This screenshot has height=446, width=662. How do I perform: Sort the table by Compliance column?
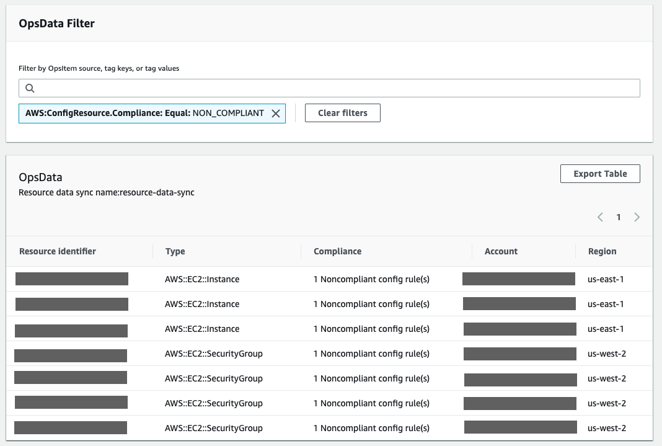pos(337,251)
